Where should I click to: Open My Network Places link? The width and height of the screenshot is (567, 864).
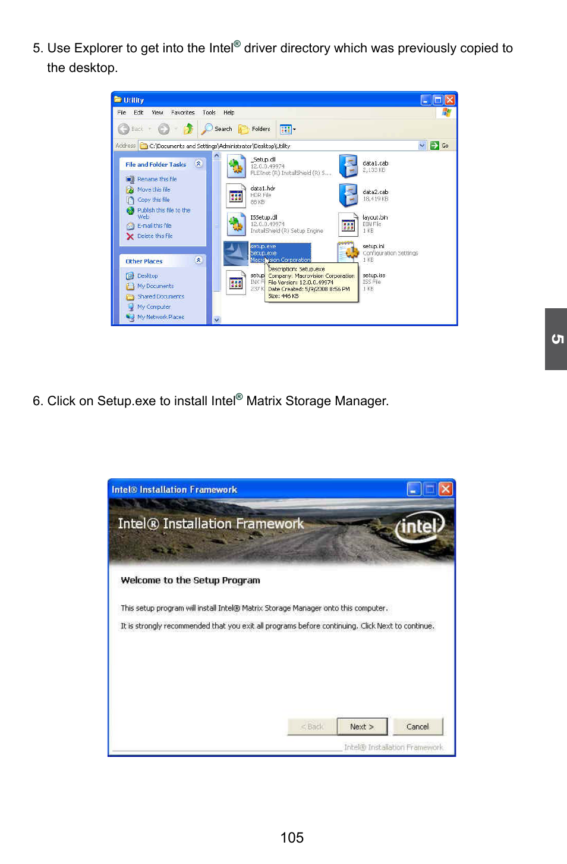161,317
